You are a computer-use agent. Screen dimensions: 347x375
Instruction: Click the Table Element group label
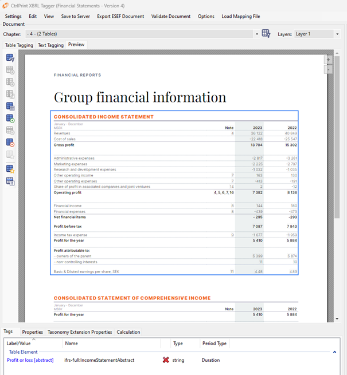pos(24,352)
